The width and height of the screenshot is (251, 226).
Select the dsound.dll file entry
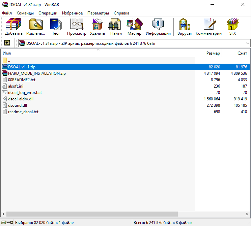click(18, 105)
